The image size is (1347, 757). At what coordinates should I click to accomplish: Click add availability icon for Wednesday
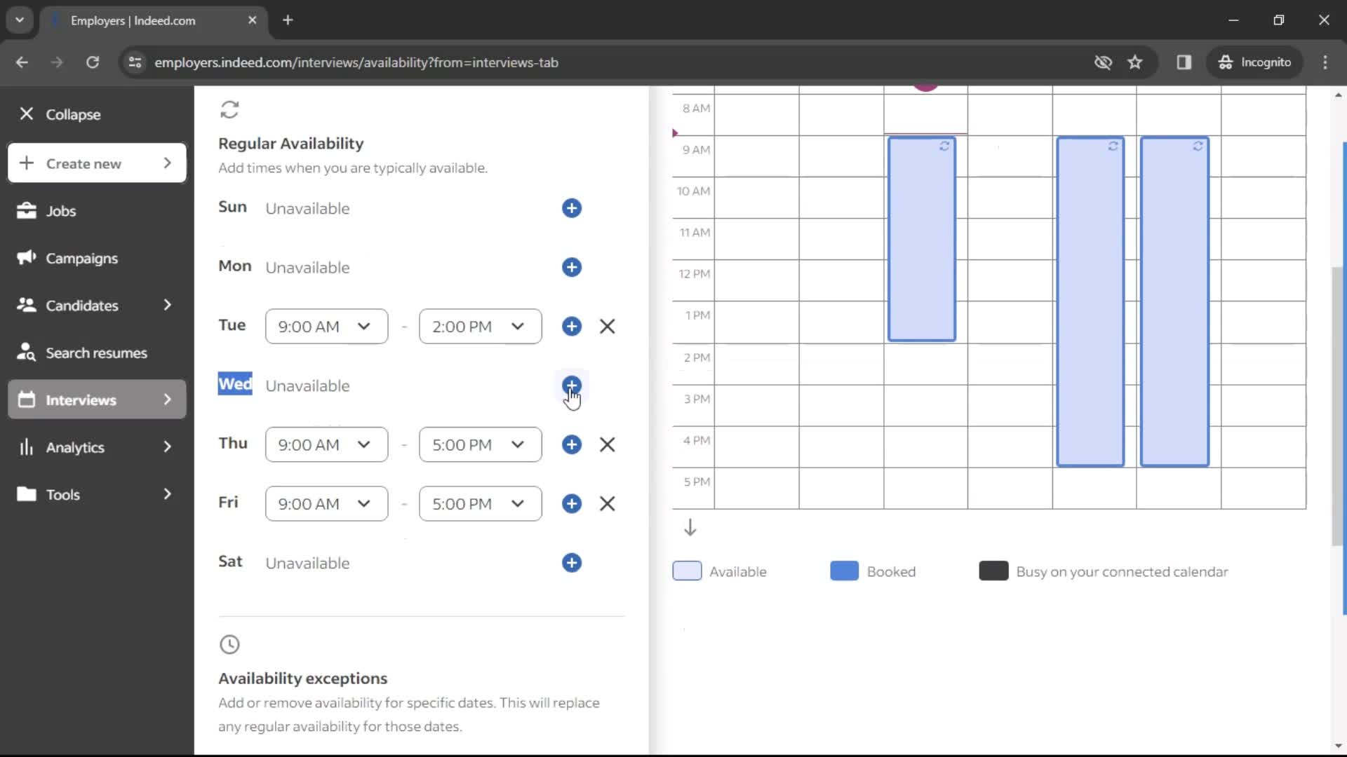point(572,386)
